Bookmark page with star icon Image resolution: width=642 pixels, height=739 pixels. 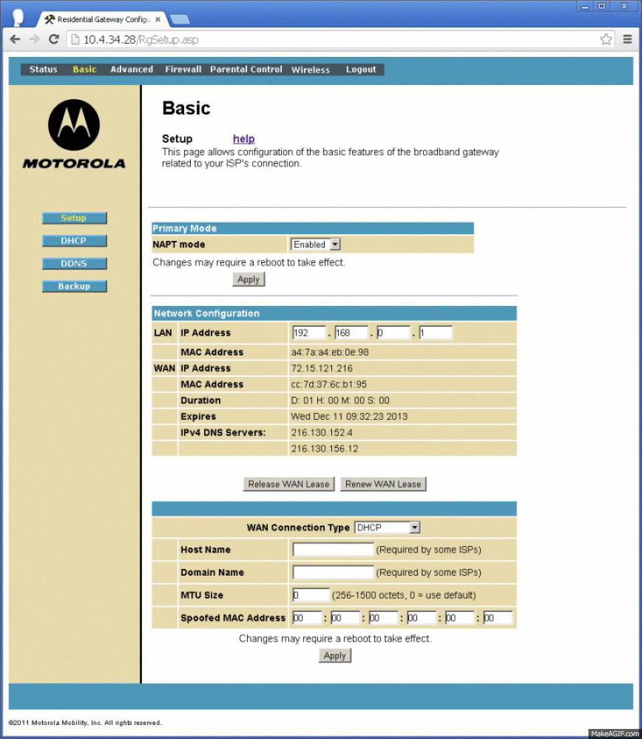click(606, 39)
